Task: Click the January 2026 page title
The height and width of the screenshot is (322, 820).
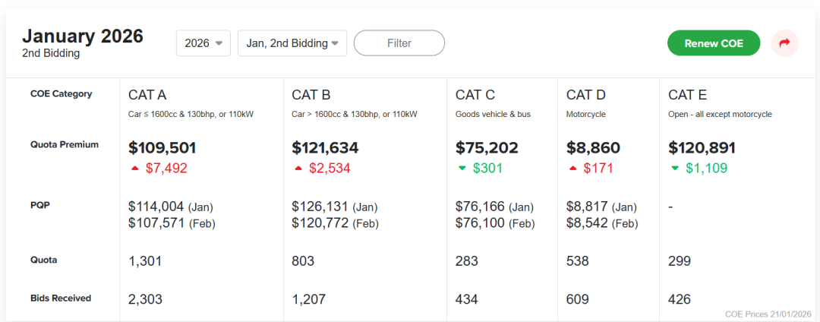Action: [83, 36]
